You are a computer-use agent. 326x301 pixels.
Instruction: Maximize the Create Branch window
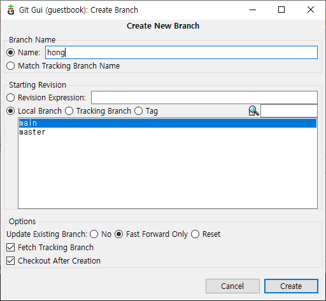(281, 10)
